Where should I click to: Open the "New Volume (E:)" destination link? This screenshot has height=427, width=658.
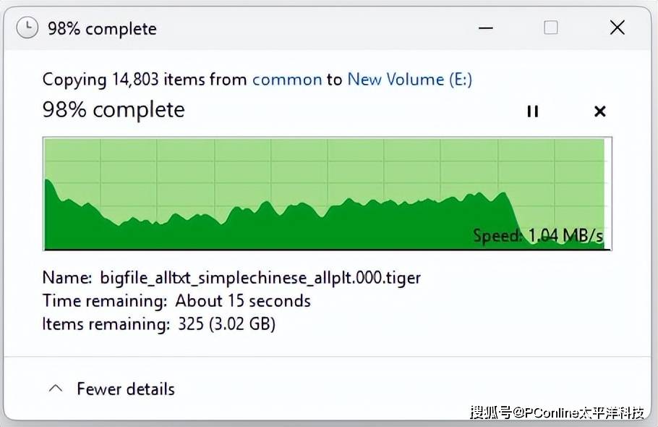pyautogui.click(x=409, y=79)
